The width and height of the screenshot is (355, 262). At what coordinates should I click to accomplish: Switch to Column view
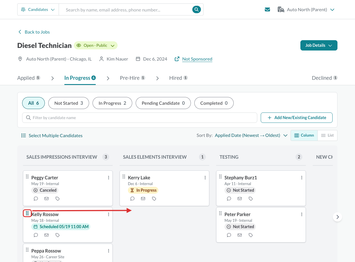pos(304,135)
